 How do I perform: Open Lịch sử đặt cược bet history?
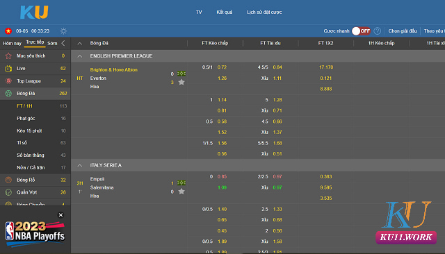coord(264,12)
